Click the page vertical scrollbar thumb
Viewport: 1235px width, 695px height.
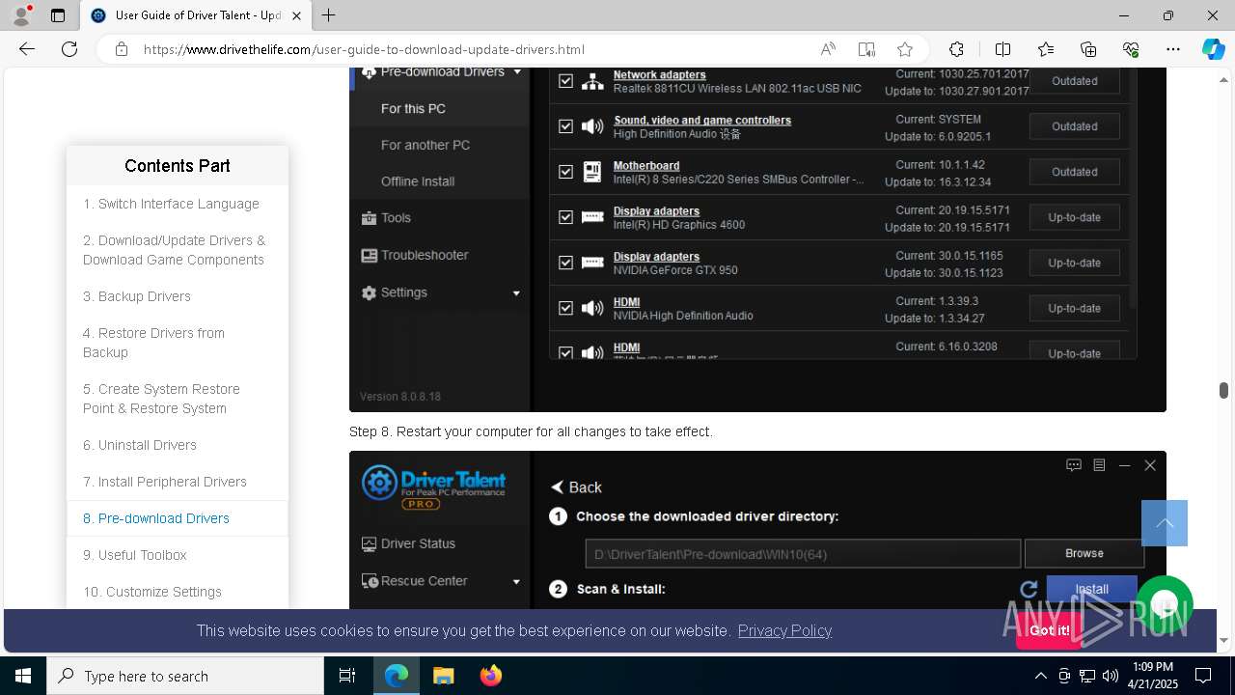[1223, 390]
